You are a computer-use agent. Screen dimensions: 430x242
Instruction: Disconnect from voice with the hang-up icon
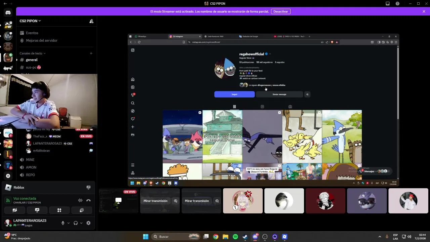point(88,200)
